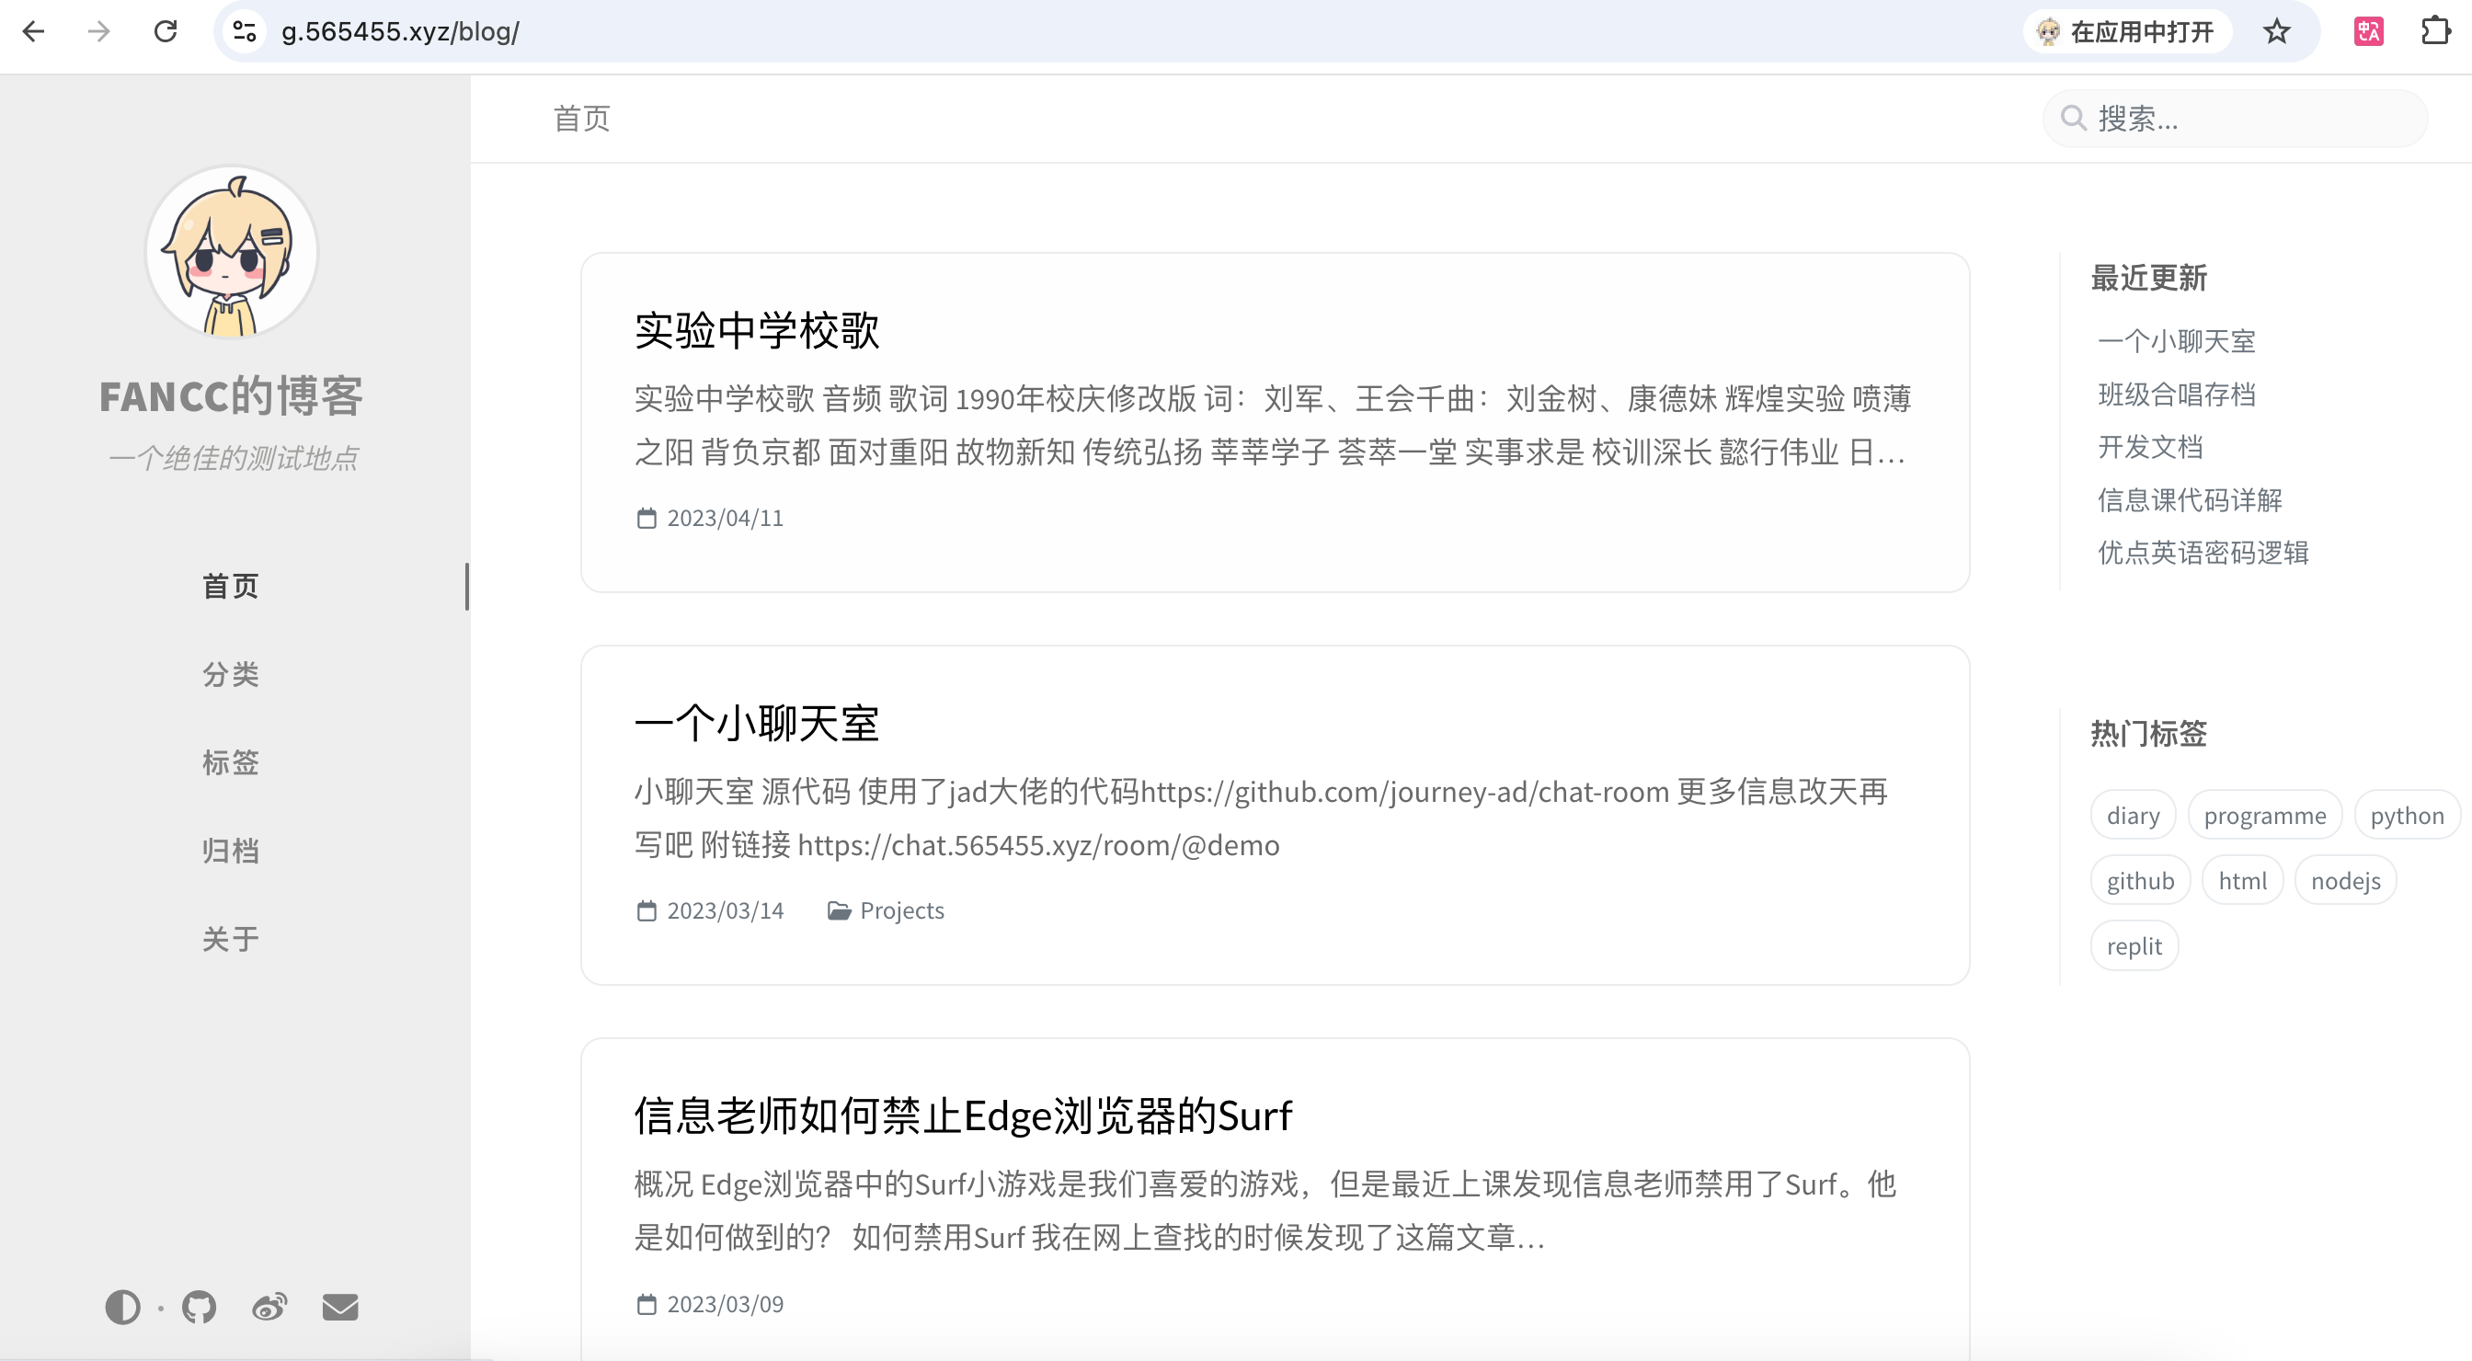Open 标签 in the sidebar menu

[x=231, y=762]
